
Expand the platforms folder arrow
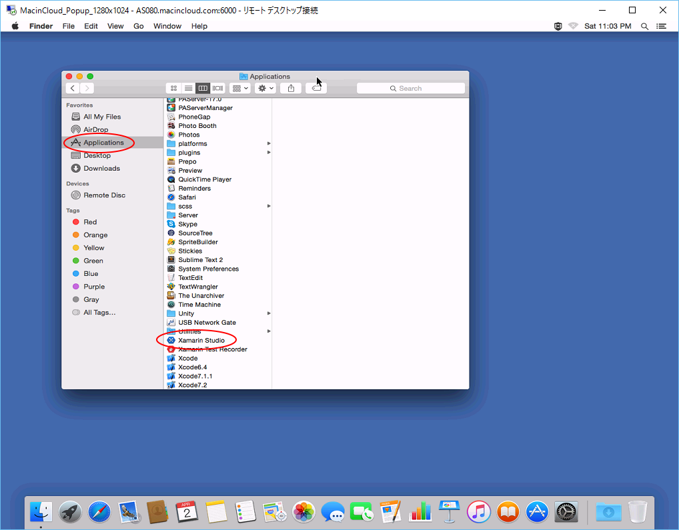pos(269,143)
